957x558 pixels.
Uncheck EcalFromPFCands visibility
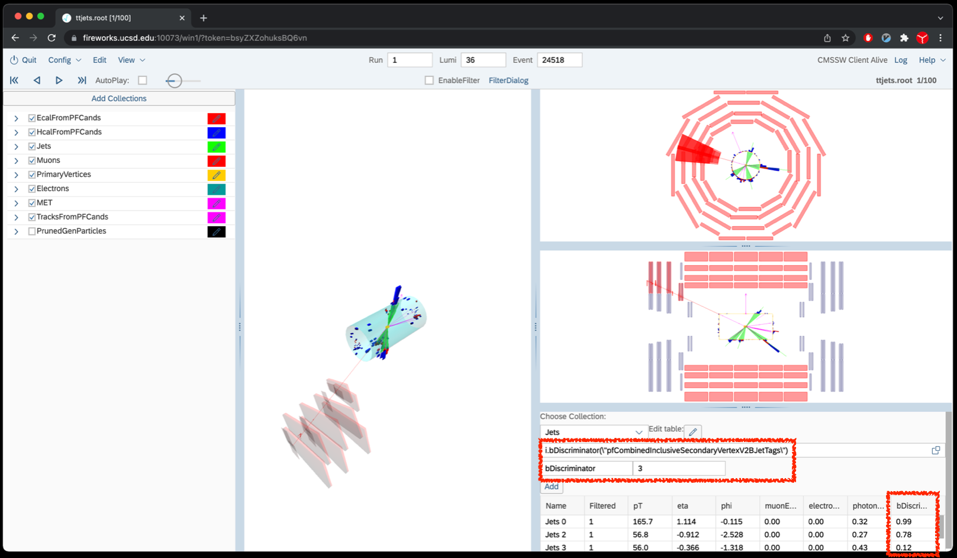(32, 118)
